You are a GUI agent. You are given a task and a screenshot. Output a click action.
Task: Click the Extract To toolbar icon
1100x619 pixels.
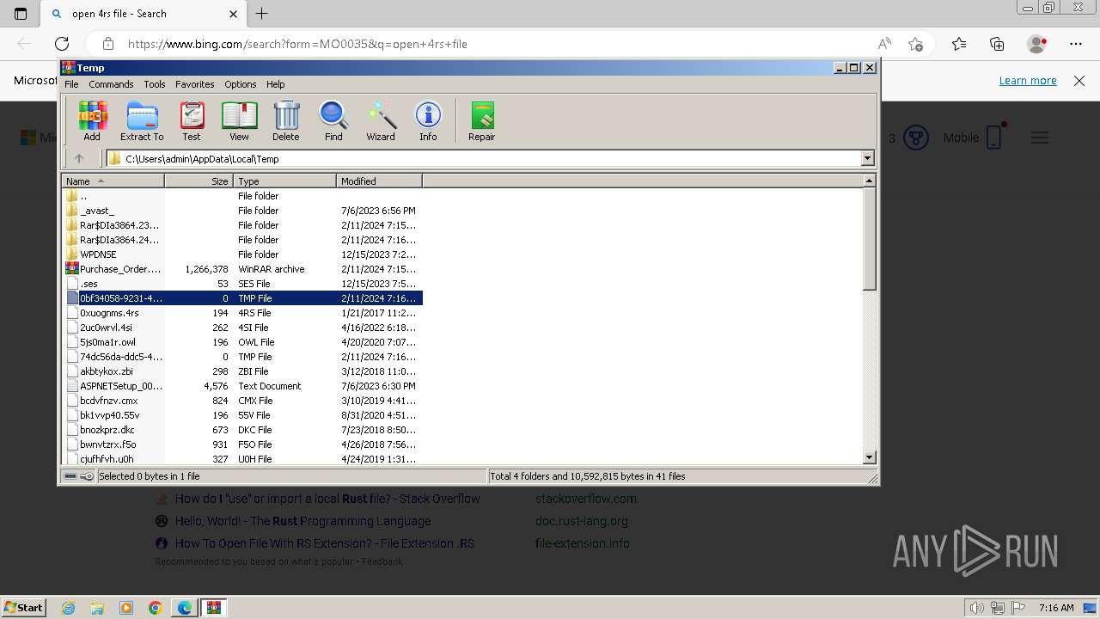pos(142,120)
